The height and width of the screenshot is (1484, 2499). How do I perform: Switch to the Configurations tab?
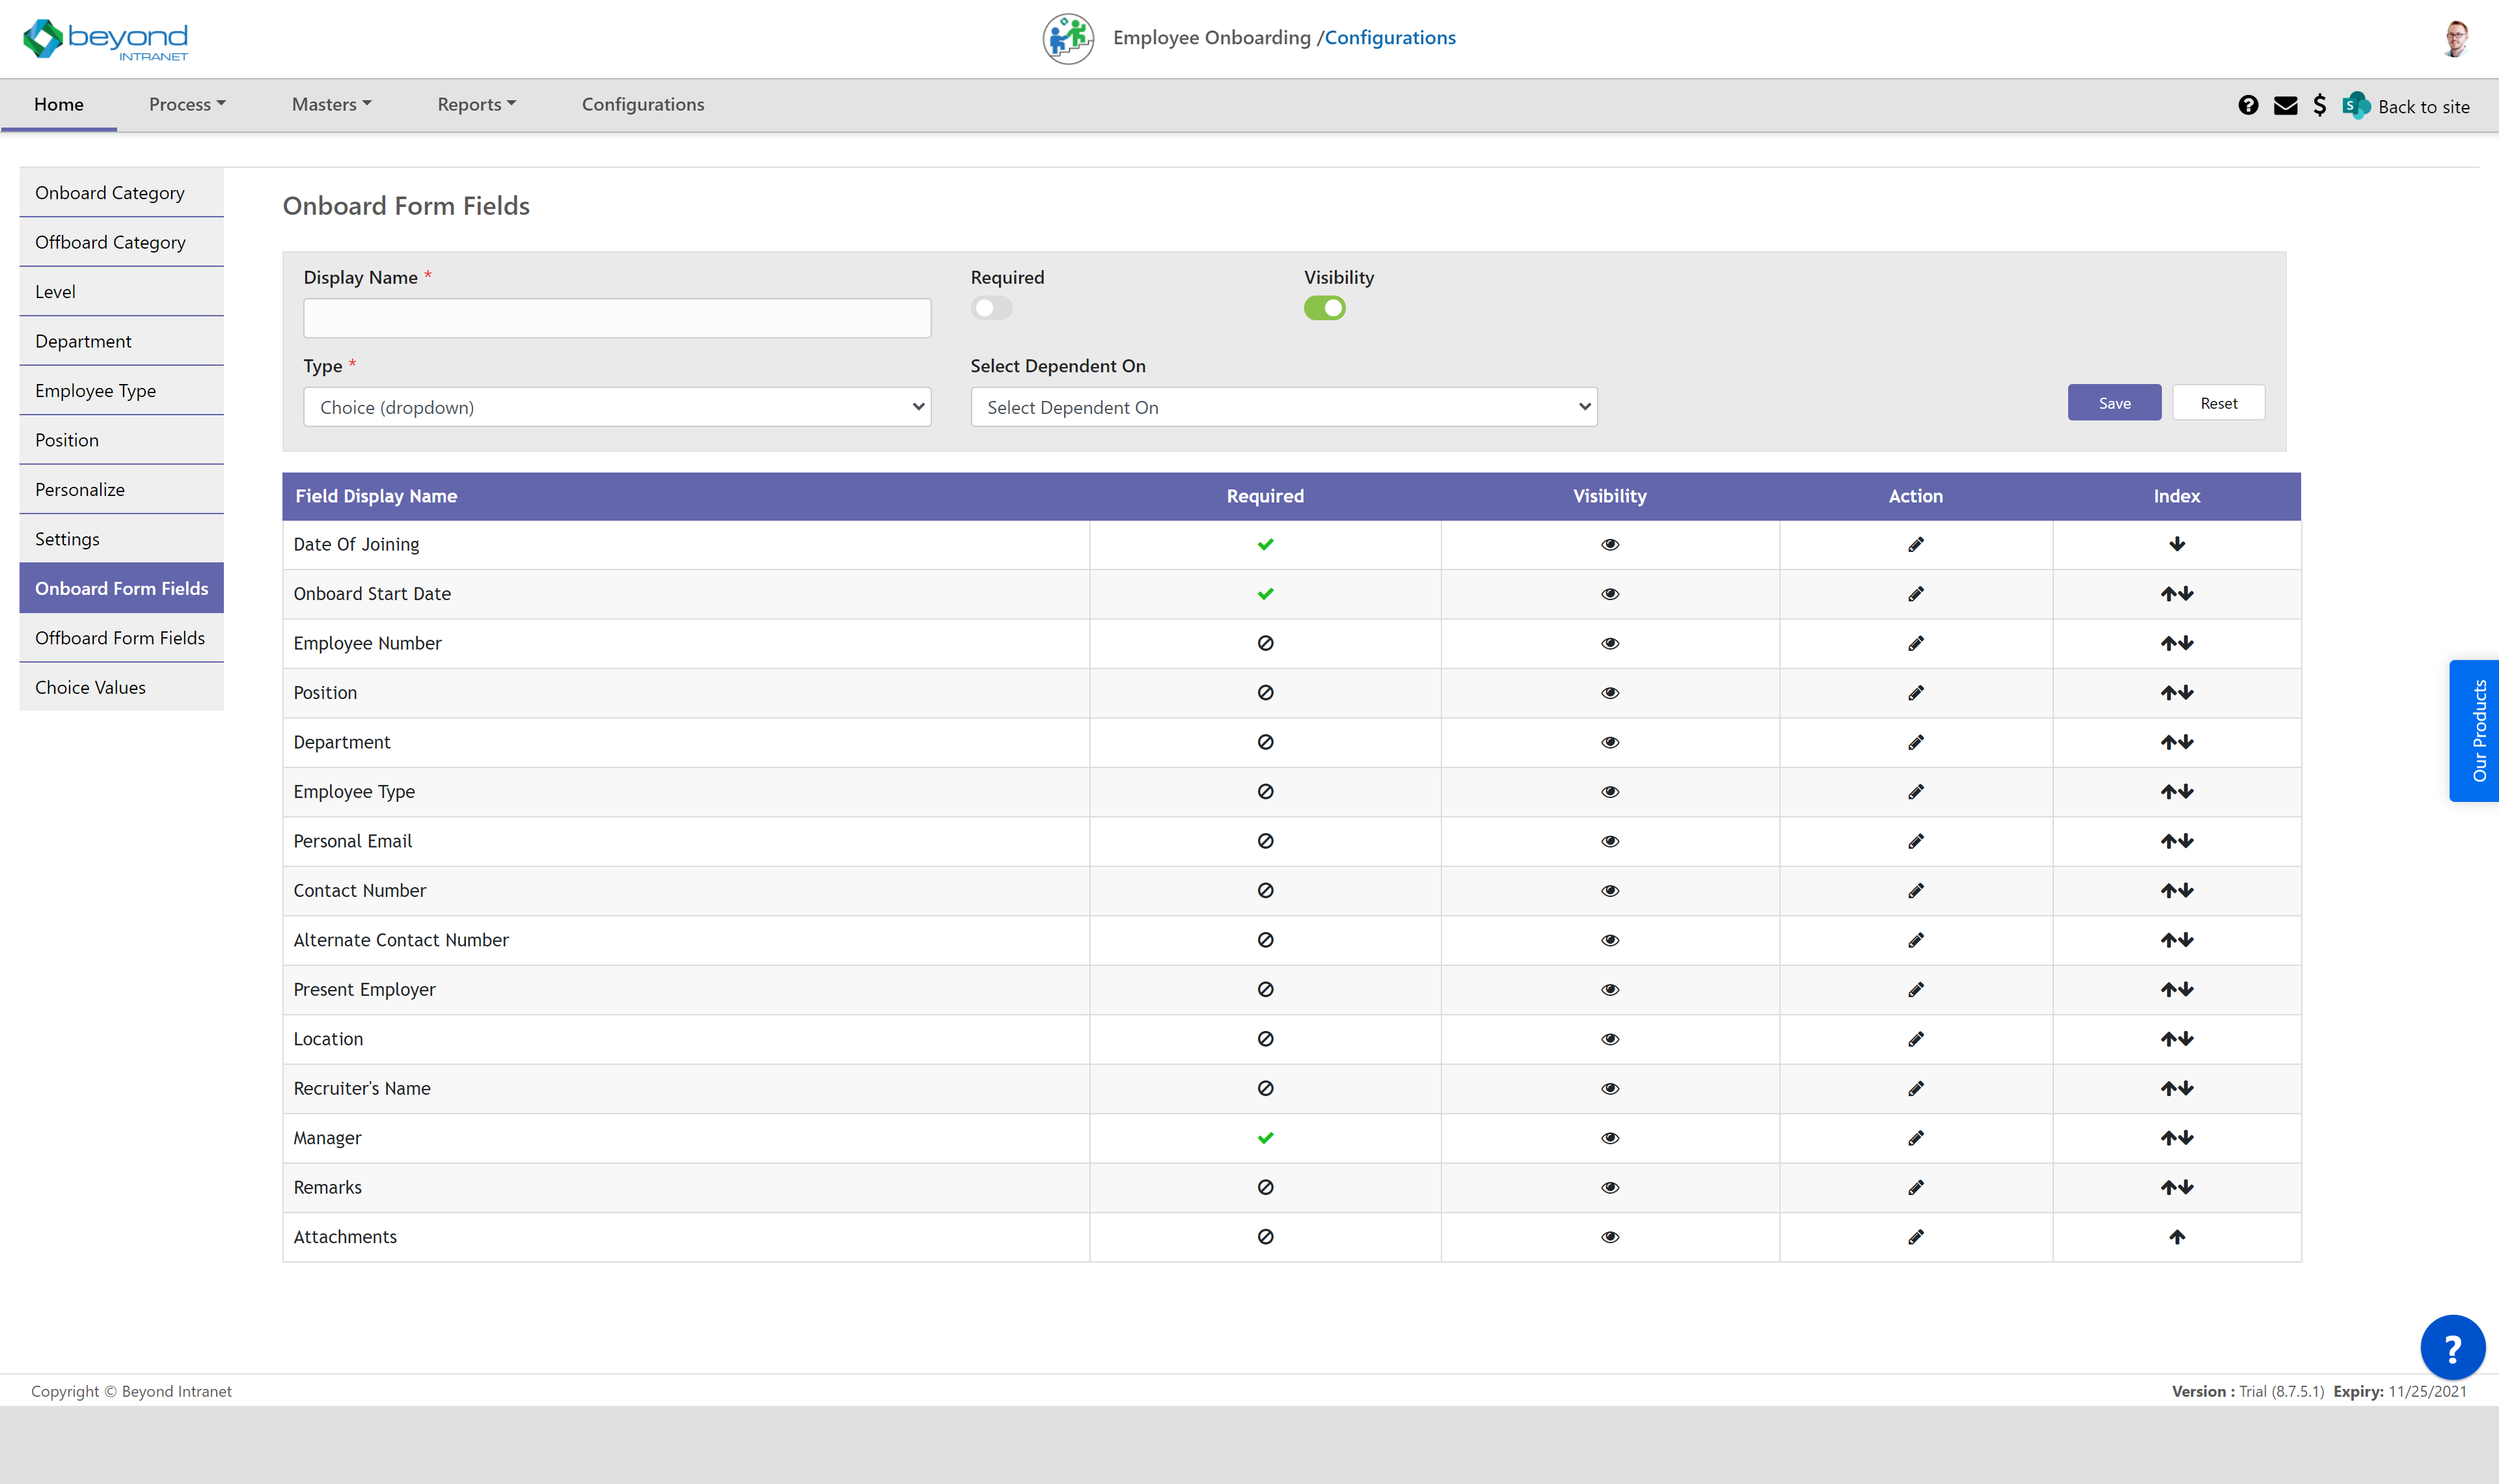click(x=643, y=104)
